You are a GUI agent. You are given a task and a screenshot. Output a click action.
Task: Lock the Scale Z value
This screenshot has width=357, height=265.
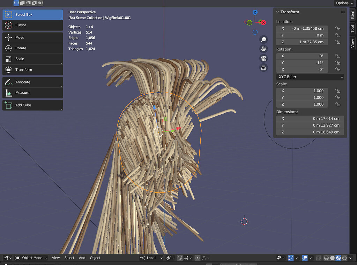tap(338, 104)
